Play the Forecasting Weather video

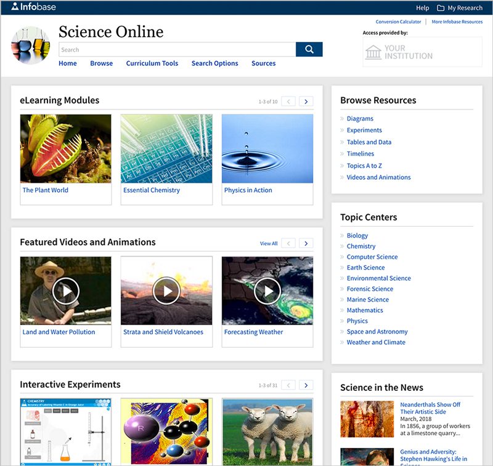pyautogui.click(x=267, y=291)
